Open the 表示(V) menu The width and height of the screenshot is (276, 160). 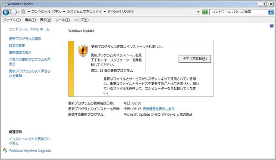[46, 20]
